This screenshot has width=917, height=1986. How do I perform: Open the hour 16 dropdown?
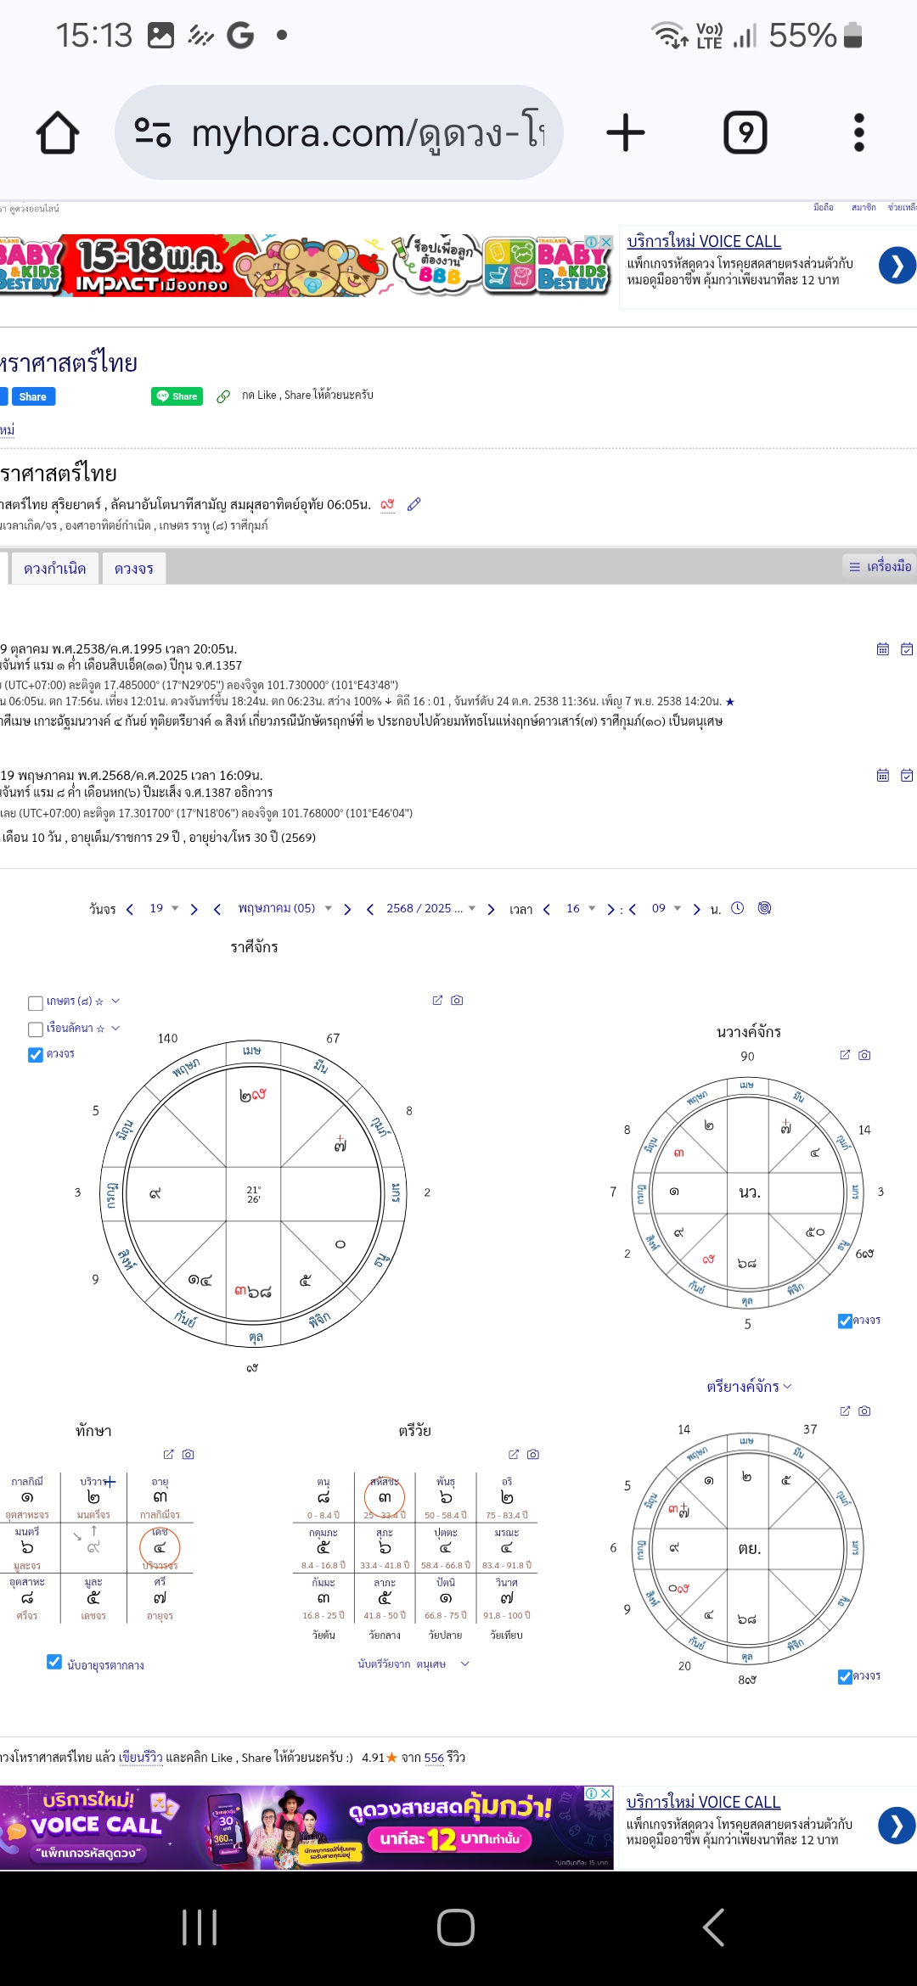pos(581,908)
